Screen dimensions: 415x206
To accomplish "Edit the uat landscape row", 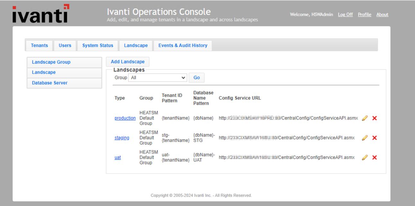I will pyautogui.click(x=365, y=157).
